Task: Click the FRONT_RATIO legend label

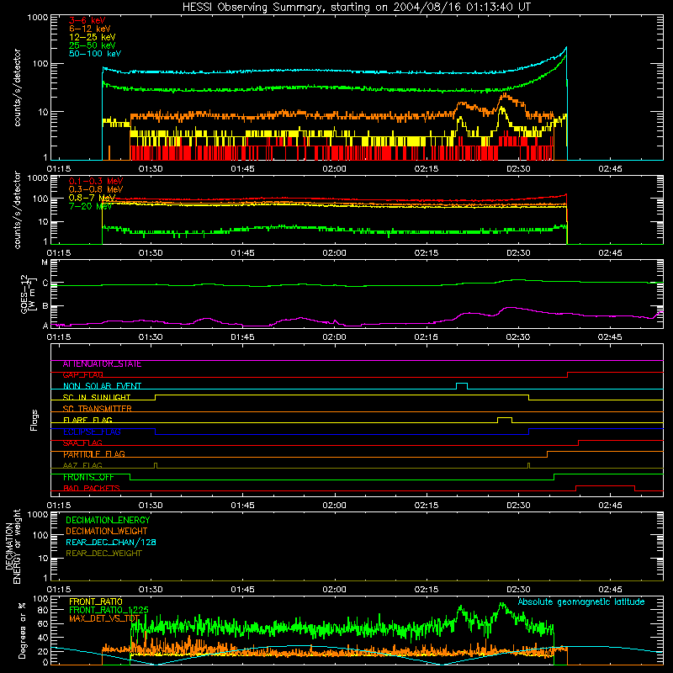Action: (x=95, y=601)
